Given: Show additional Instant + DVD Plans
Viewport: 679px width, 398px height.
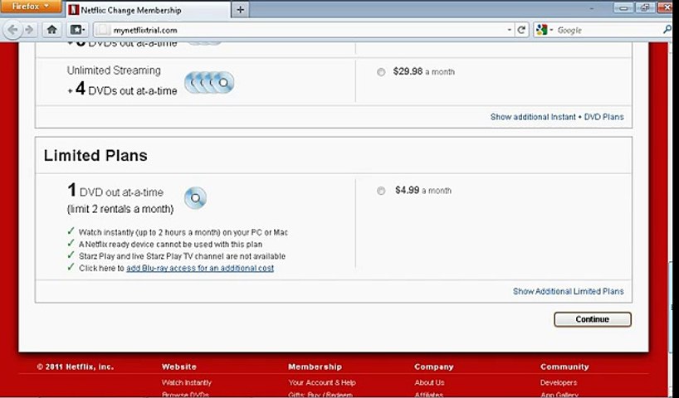Looking at the screenshot, I should [557, 117].
